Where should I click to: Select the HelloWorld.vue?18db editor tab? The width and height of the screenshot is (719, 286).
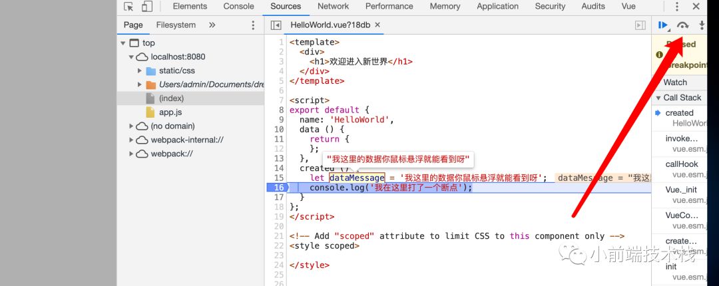point(330,25)
